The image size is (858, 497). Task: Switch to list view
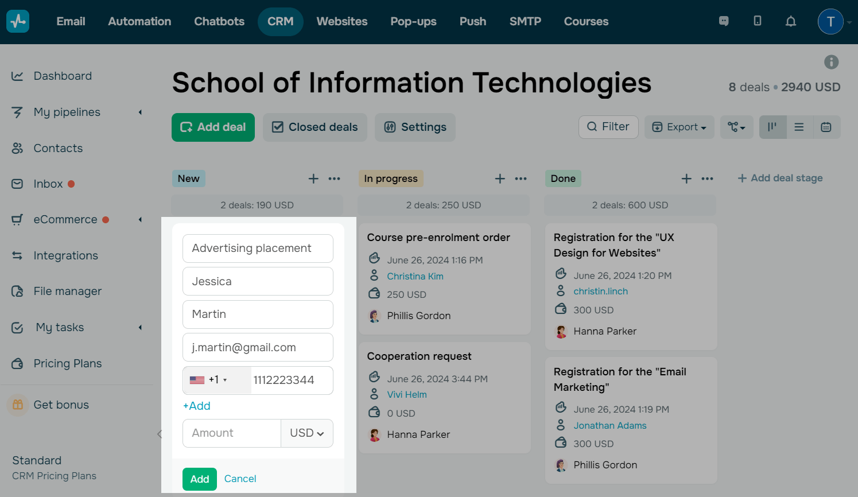[799, 127]
